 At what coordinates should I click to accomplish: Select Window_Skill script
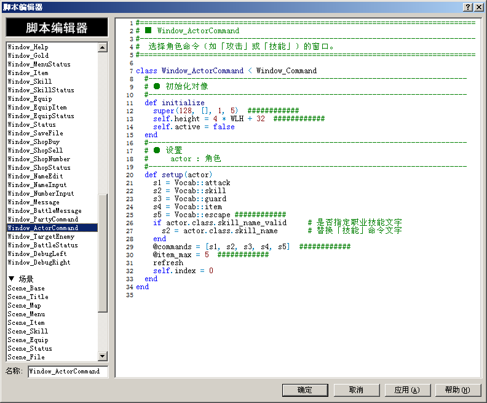52,81
